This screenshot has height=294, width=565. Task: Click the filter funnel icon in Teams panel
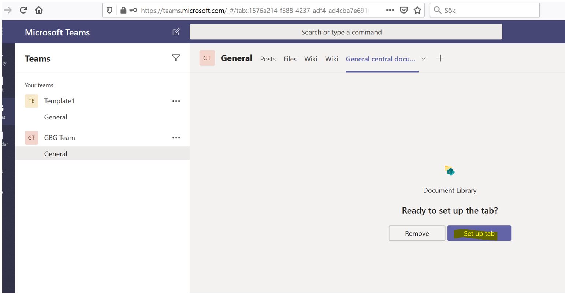tap(176, 58)
